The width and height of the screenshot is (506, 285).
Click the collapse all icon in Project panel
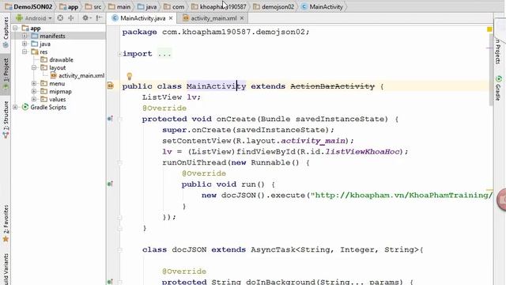click(x=71, y=18)
